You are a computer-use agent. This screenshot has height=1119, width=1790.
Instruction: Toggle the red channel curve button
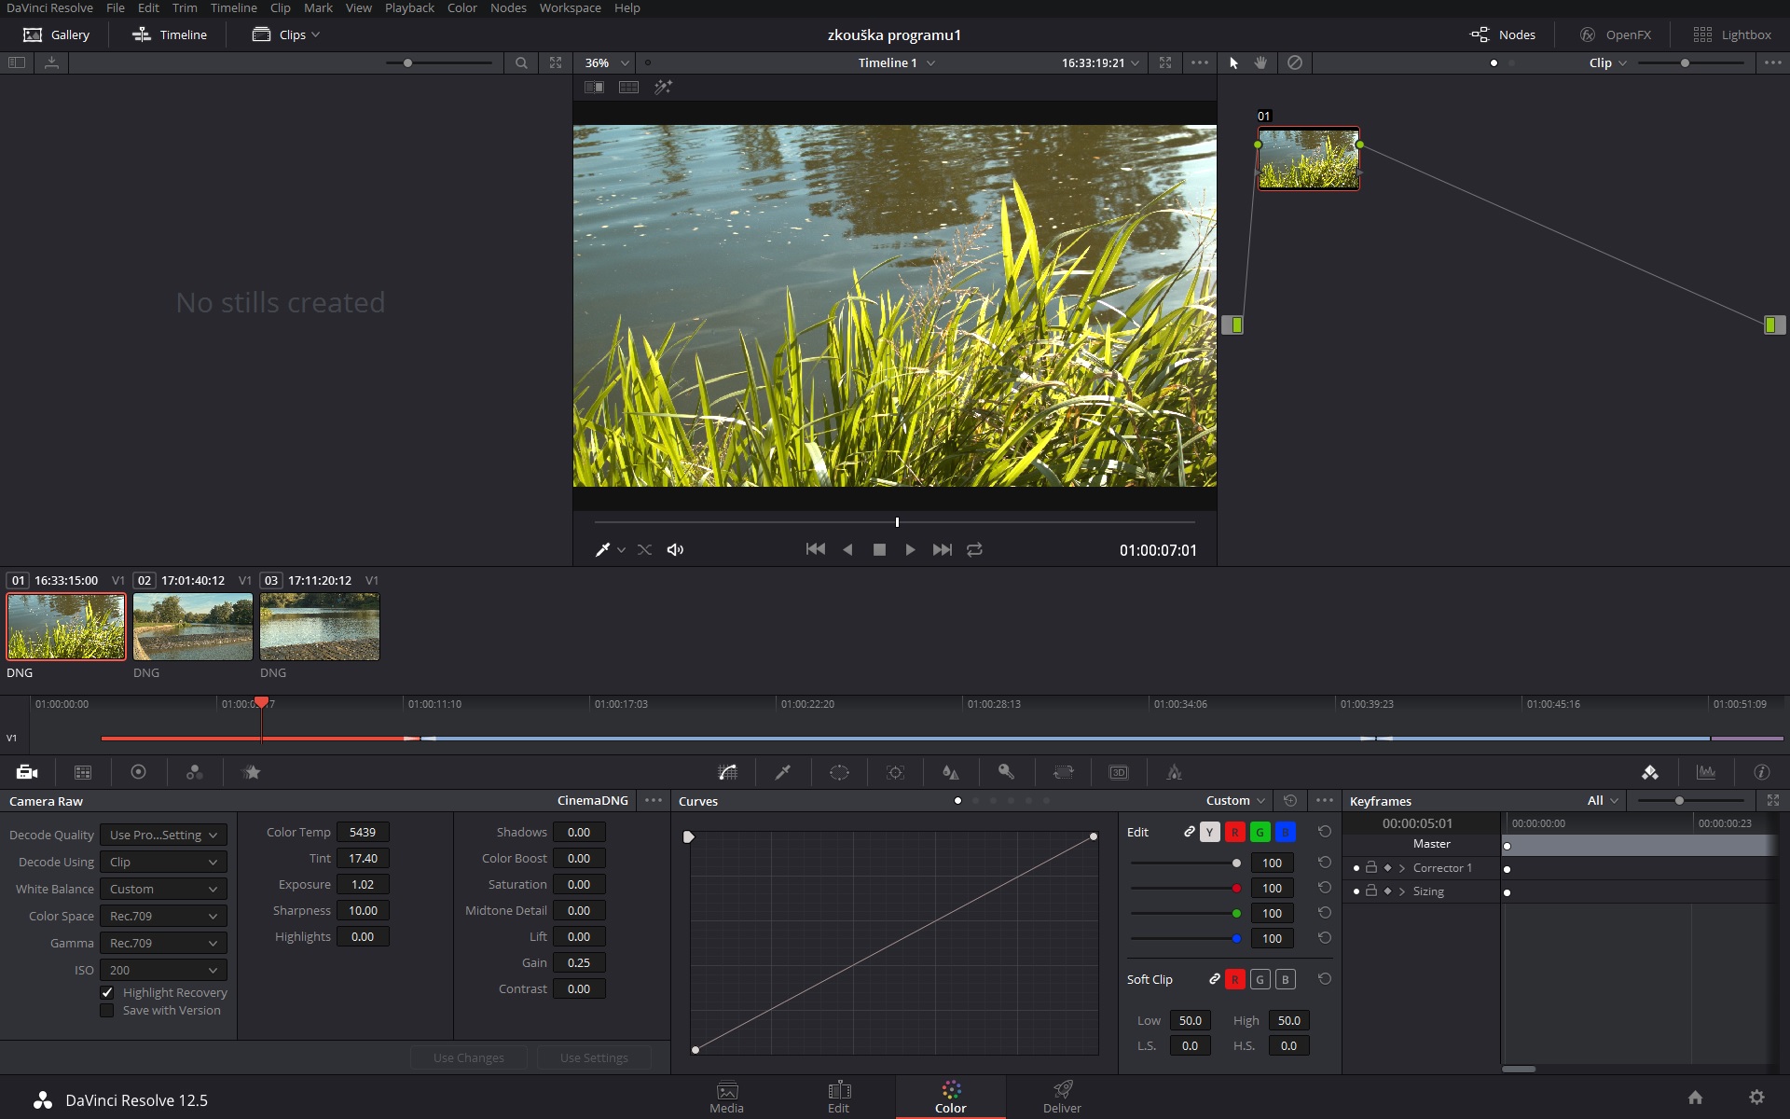tap(1234, 833)
